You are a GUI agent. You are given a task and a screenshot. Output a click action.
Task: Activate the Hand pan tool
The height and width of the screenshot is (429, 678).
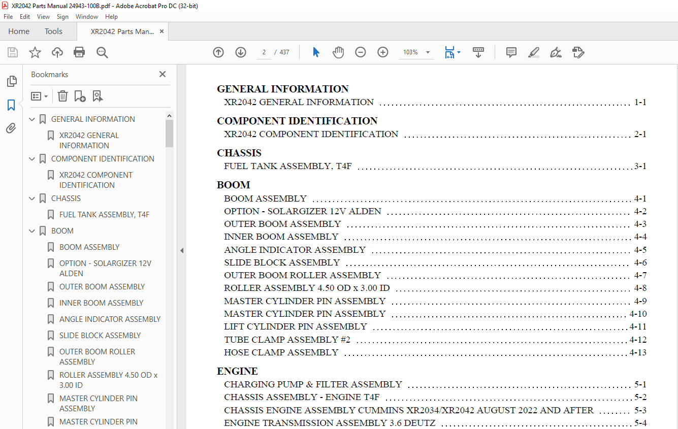[x=338, y=52]
